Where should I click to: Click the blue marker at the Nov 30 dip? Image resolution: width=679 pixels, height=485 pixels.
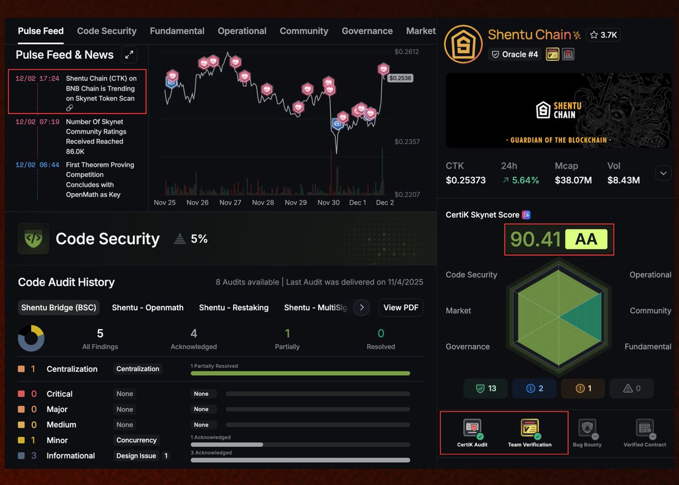click(337, 123)
